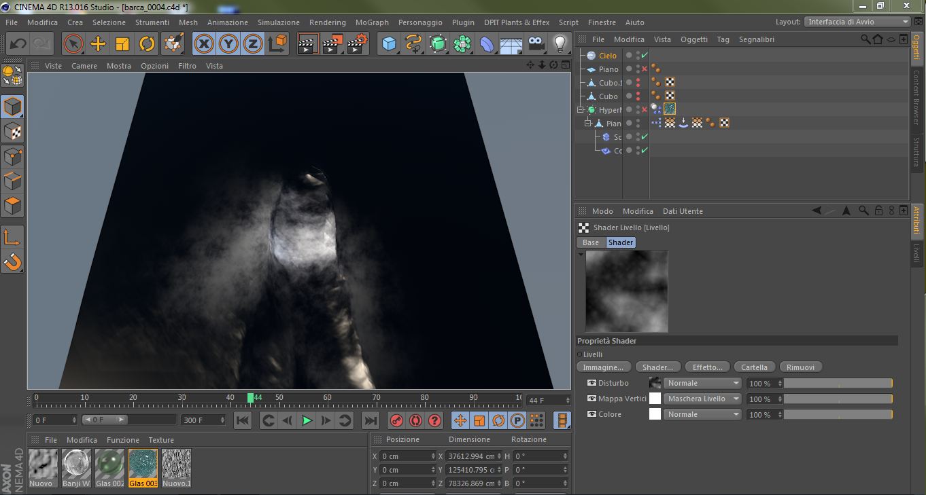Open the Maschera Livello dropdown
926x495 pixels.
(702, 399)
